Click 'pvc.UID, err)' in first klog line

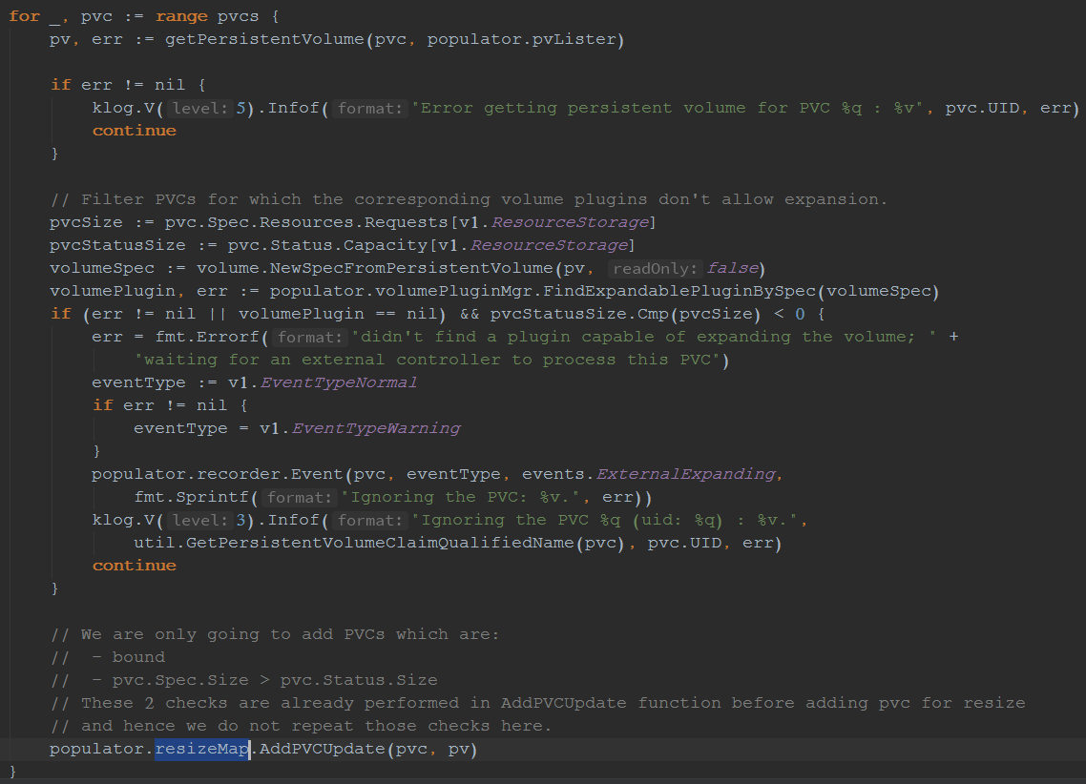pos(1013,108)
